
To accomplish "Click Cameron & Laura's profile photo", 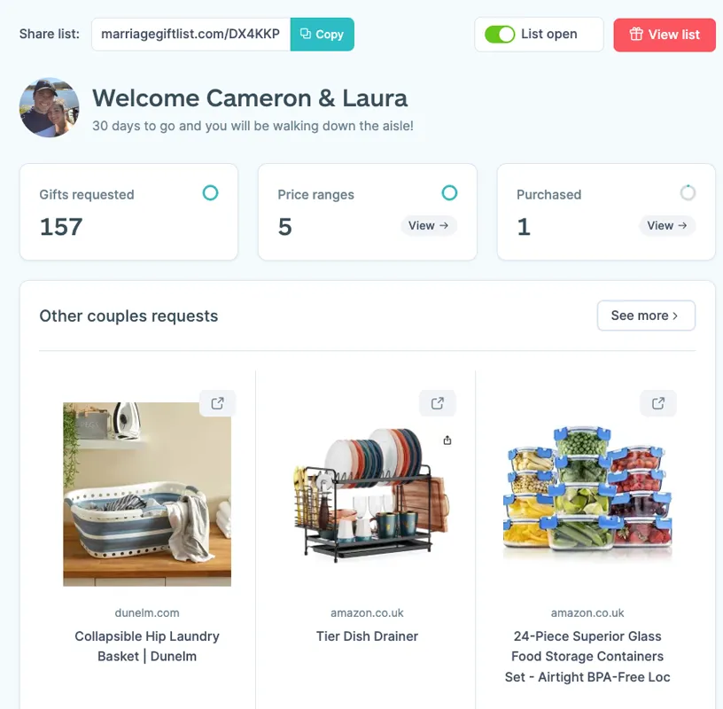I will click(49, 107).
